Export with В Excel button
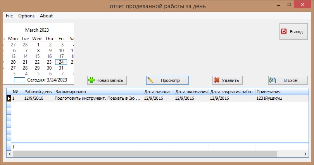 (x=288, y=80)
